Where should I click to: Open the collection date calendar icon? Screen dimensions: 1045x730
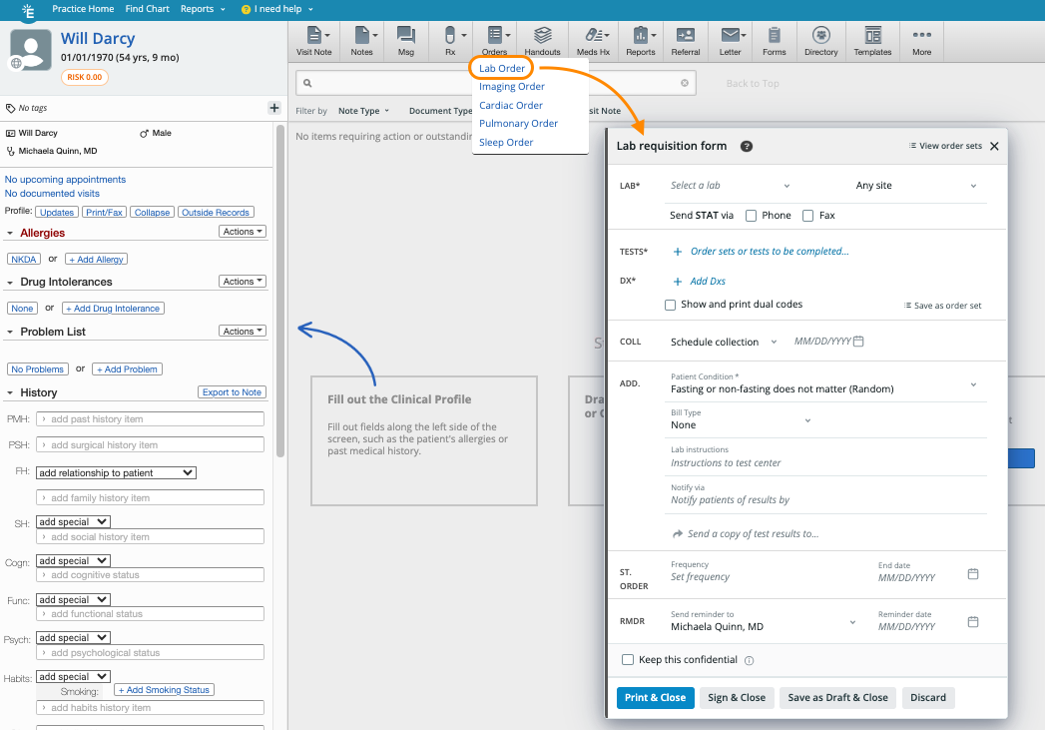(x=858, y=342)
